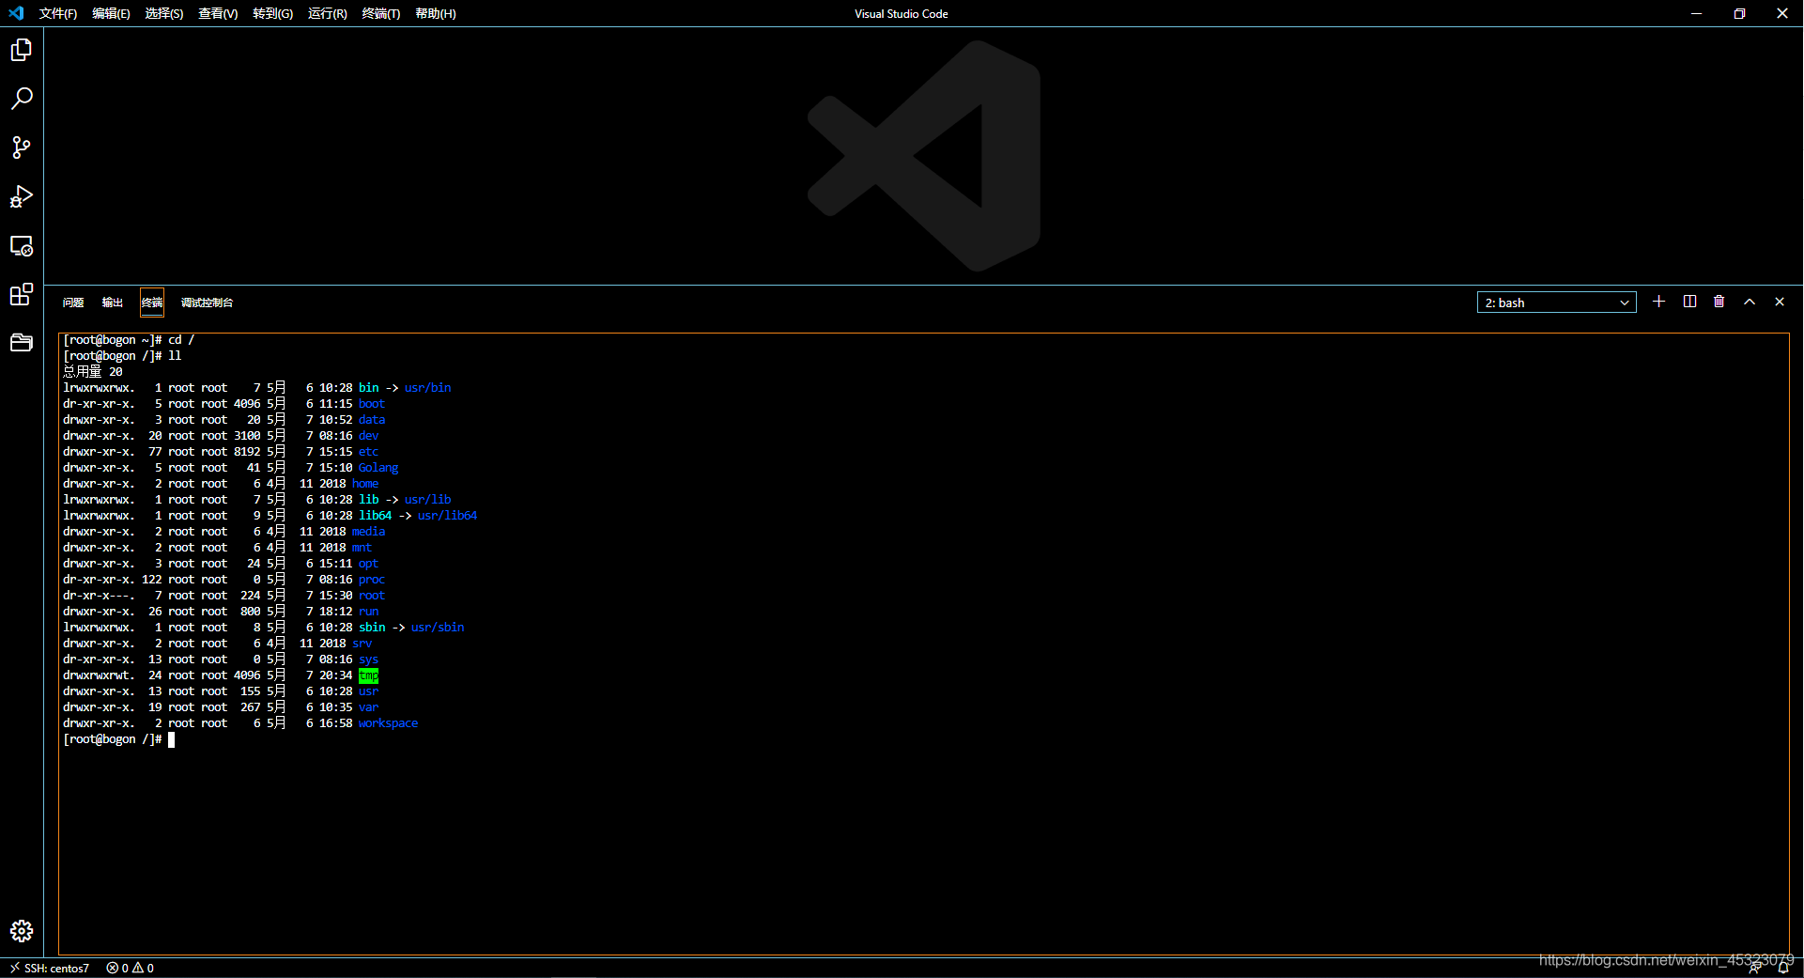Close the terminal panel
Viewport: 1804px width, 978px height.
(1780, 302)
